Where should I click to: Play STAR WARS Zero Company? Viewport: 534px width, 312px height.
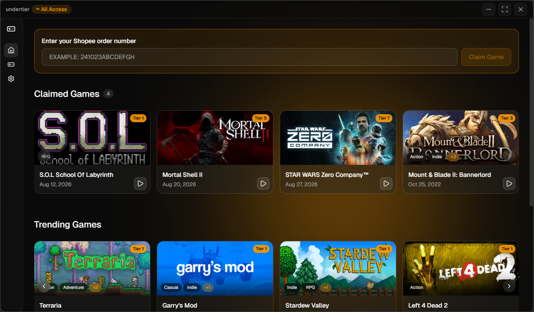click(386, 183)
